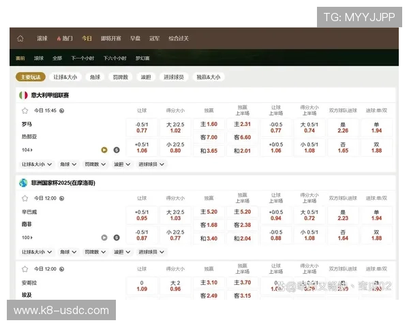Select the 进球球员 filter pill
The width and height of the screenshot is (409, 327).
(x=174, y=77)
